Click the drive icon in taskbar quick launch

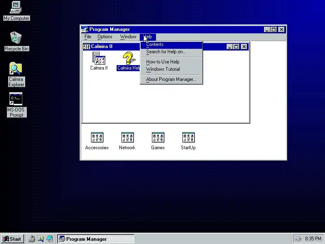coord(32,239)
